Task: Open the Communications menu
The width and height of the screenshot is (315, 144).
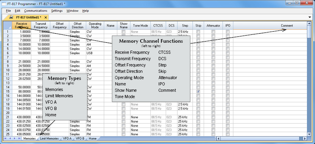Action: click(x=36, y=11)
